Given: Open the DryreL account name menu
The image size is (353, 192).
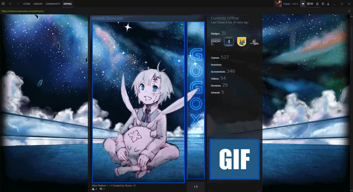Looking at the screenshot, I should (x=287, y=4).
